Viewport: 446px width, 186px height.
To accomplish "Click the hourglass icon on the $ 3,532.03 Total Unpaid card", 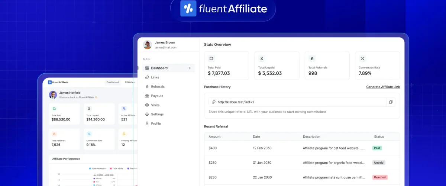I will [262, 58].
